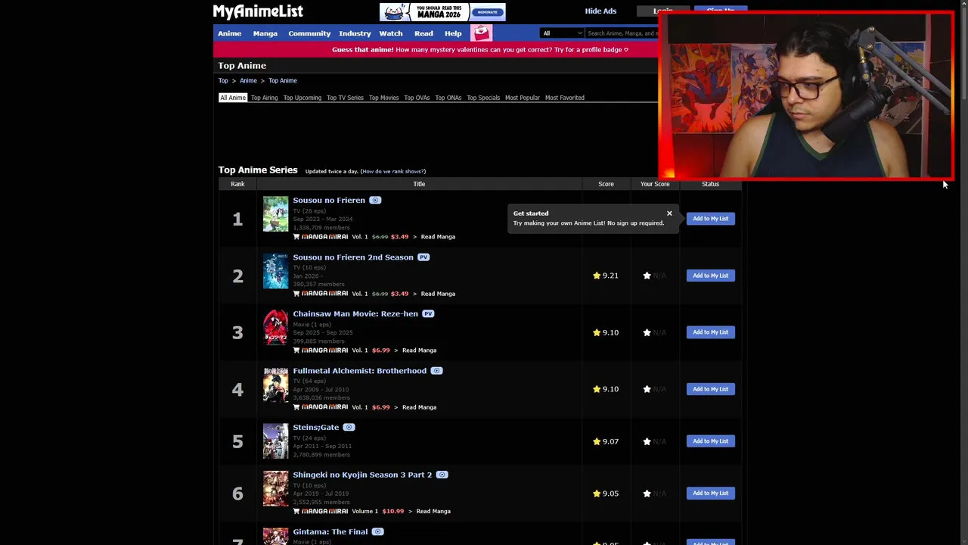Viewport: 968px width, 545px height.
Task: Switch to the Top Movies tab
Action: (x=383, y=98)
